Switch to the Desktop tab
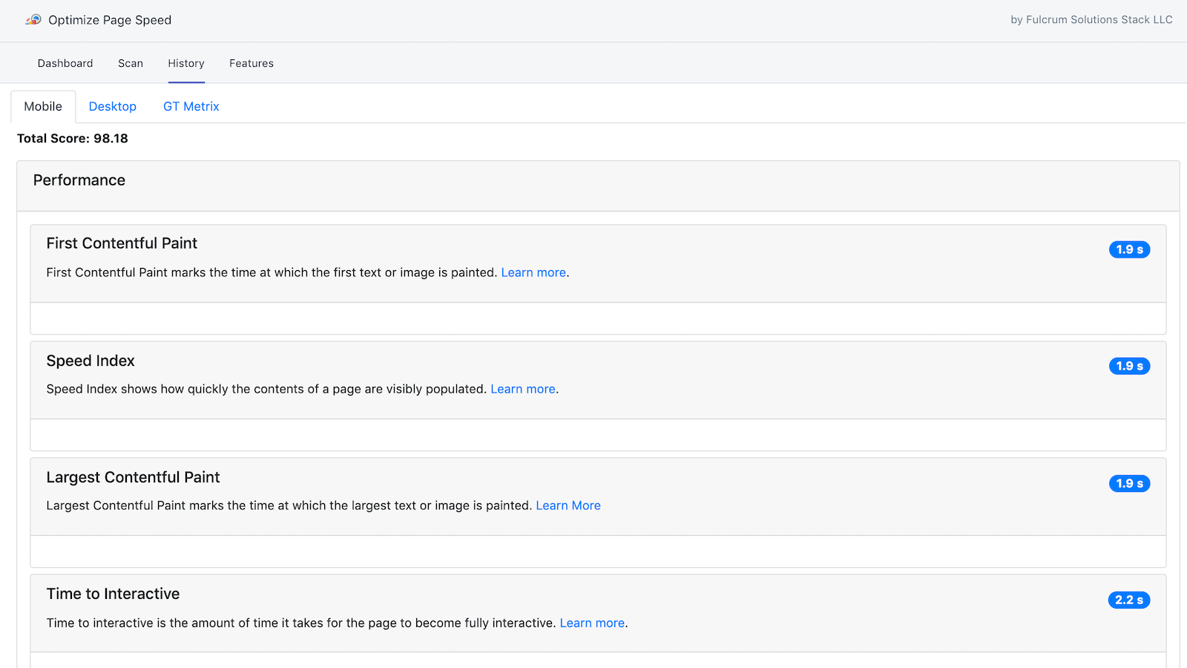The width and height of the screenshot is (1187, 668). 113,106
